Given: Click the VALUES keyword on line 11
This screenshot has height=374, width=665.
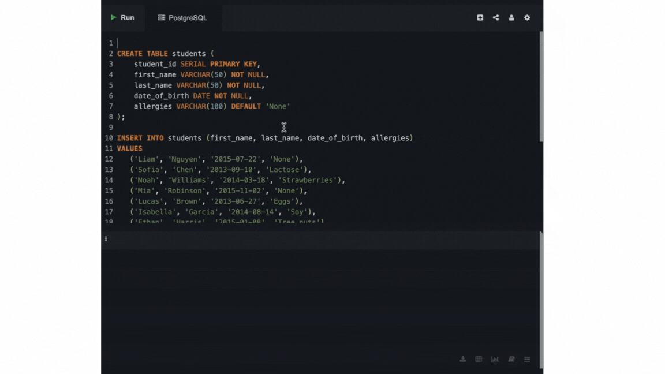Looking at the screenshot, I should click(130, 149).
